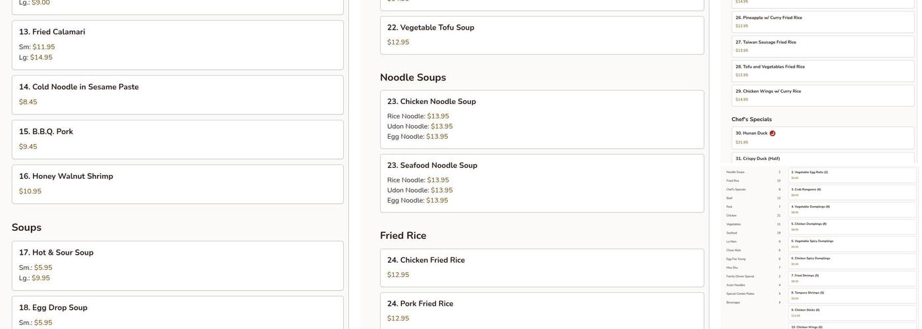Open the Pork Fried Rice card
922x329 pixels.
click(x=541, y=310)
